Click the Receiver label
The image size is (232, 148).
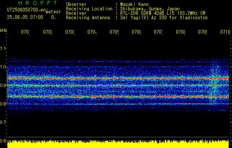tap(76, 13)
